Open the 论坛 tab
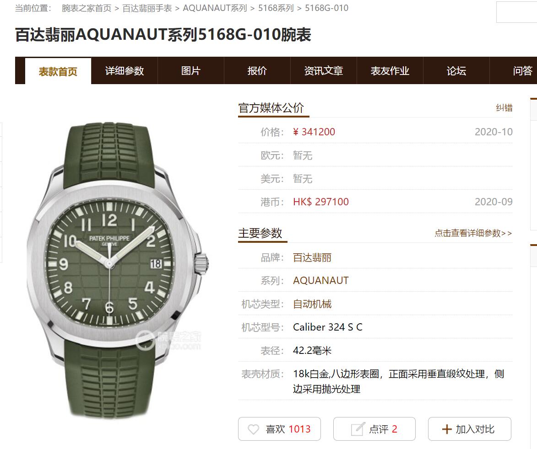 456,71
